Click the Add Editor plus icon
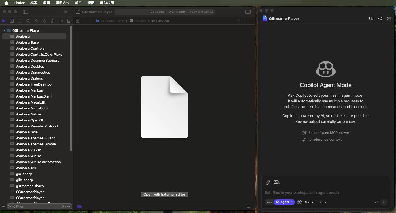The width and height of the screenshot is (396, 213). coord(250,21)
